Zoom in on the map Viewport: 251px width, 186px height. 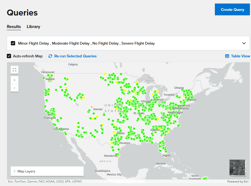(x=14, y=80)
